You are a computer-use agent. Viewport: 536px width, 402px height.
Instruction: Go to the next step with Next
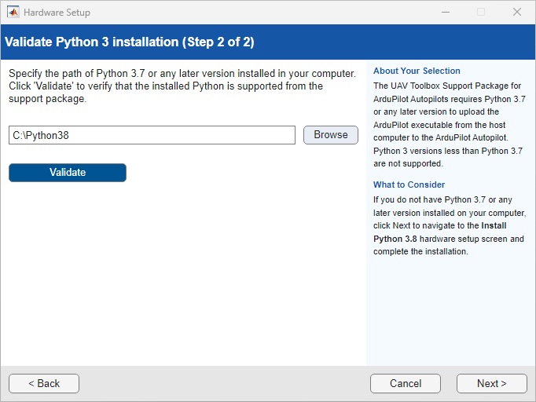point(491,383)
